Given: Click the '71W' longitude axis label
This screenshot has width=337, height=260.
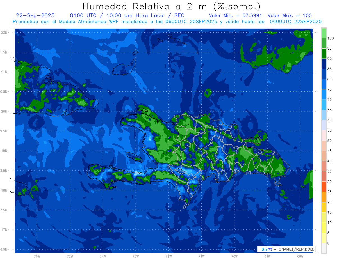Looking at the screenshot, I should tap(201, 256).
